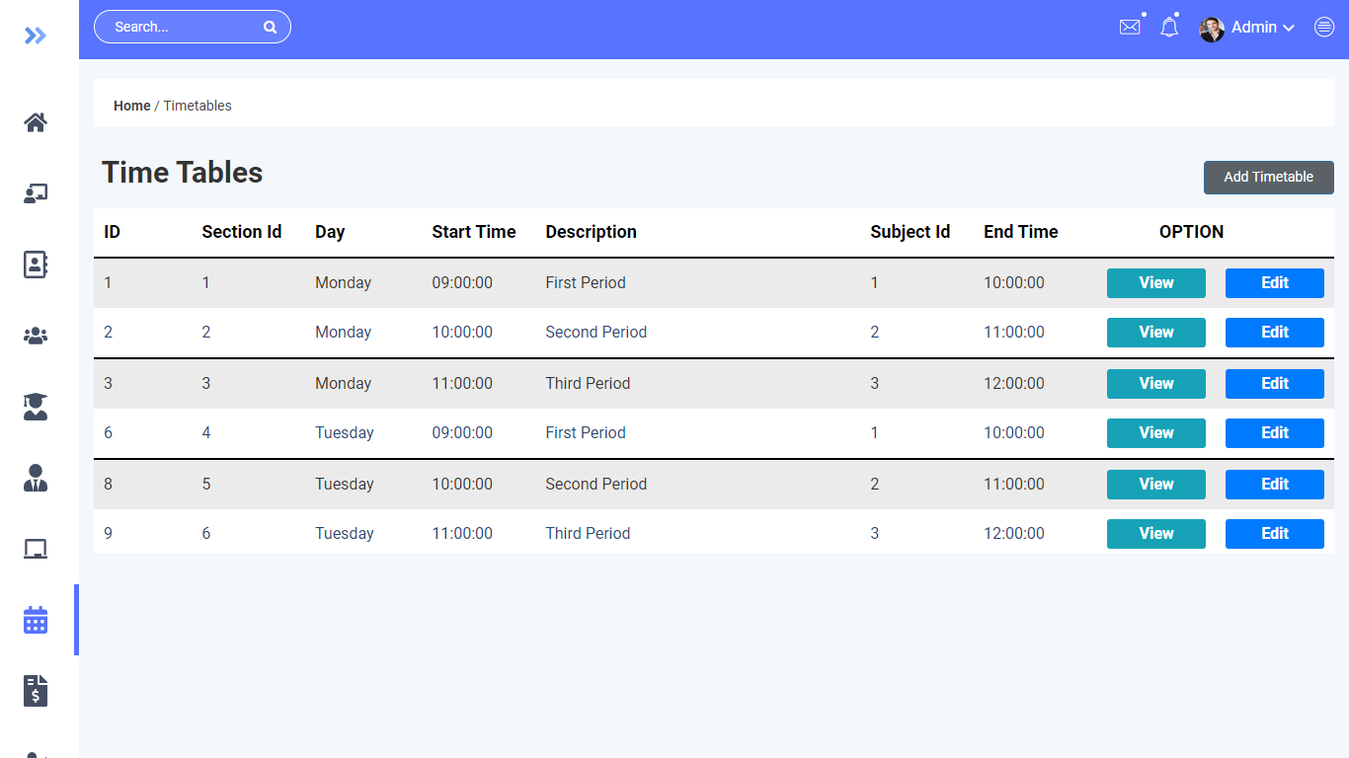This screenshot has width=1349, height=758.
Task: Open the classroom teaching board sidebar icon
Action: click(36, 193)
